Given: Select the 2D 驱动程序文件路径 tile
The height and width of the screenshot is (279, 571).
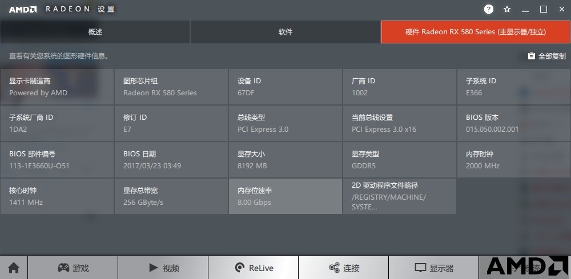Looking at the screenshot, I should tap(400, 196).
